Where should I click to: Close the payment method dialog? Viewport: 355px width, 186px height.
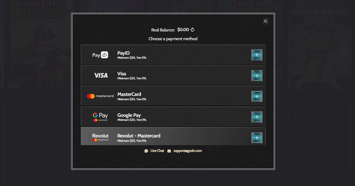(265, 21)
